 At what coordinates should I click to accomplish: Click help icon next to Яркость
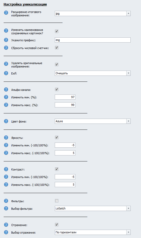click(6, 138)
